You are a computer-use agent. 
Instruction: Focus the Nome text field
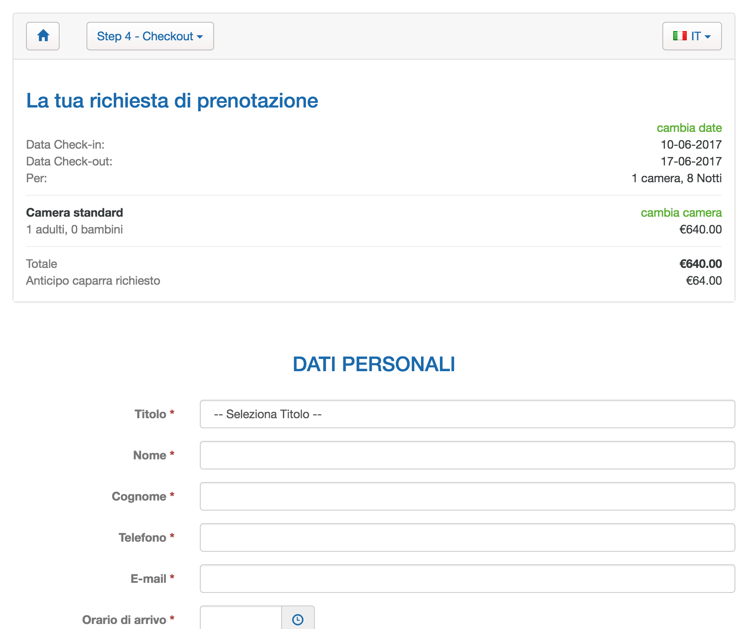tap(467, 455)
